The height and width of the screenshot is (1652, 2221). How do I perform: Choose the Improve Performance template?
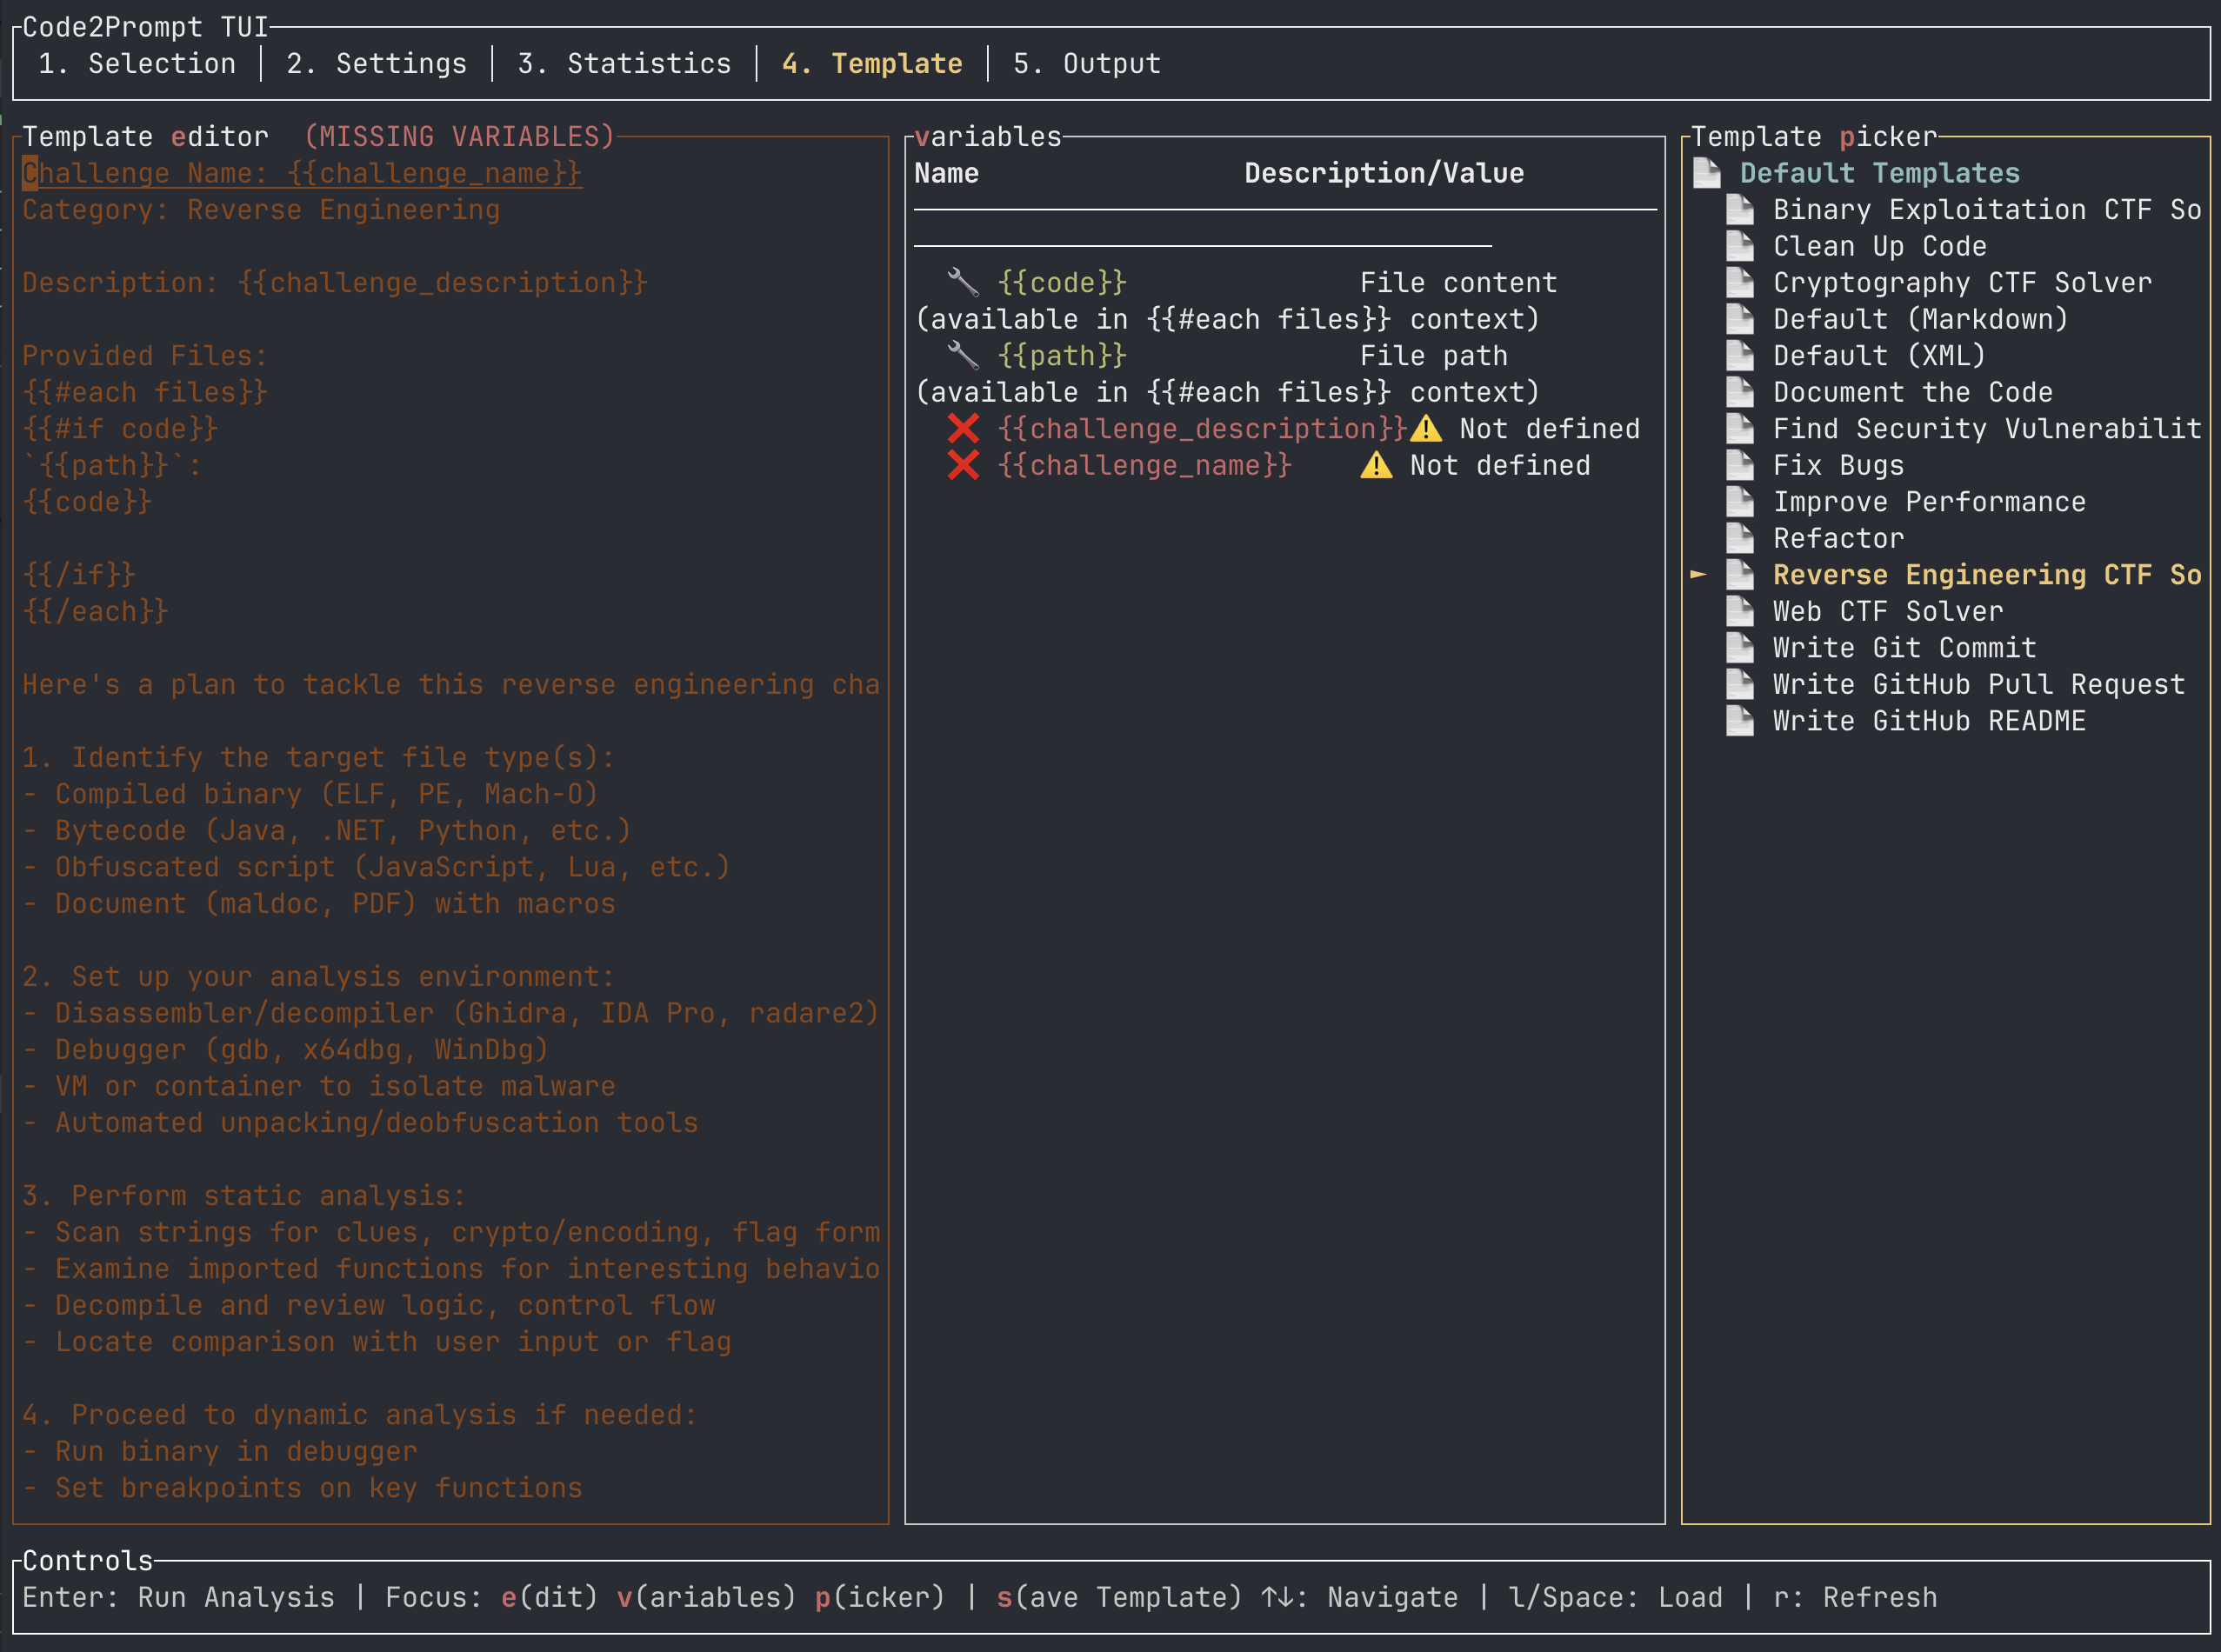(x=1930, y=502)
